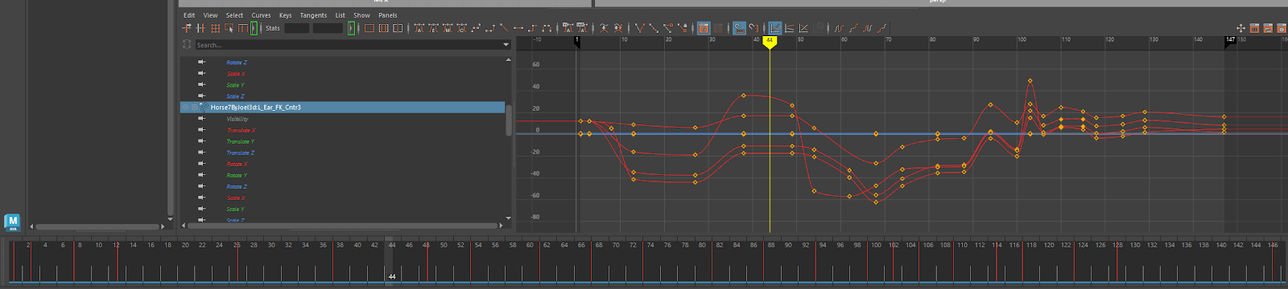The width and height of the screenshot is (1288, 289).
Task: Click the Free Tangent Length icon
Action: pos(668,28)
